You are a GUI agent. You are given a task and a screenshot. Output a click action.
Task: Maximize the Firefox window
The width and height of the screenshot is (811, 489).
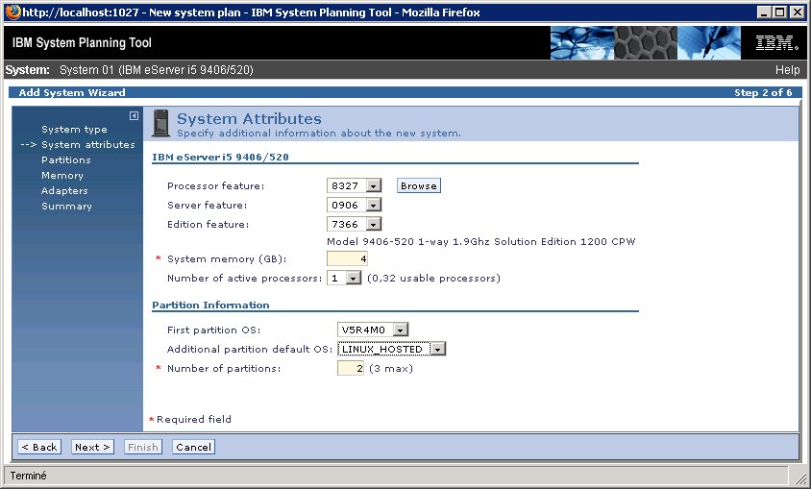(x=780, y=12)
